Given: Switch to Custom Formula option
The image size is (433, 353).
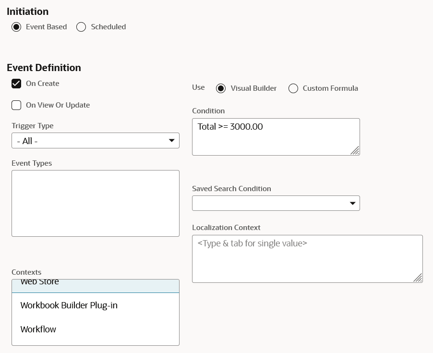Looking at the screenshot, I should pos(293,88).
